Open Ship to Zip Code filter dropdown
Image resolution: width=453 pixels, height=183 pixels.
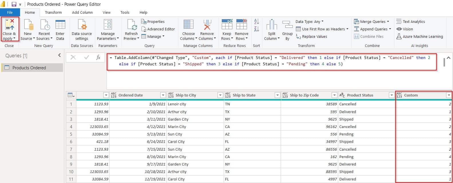coord(334,95)
